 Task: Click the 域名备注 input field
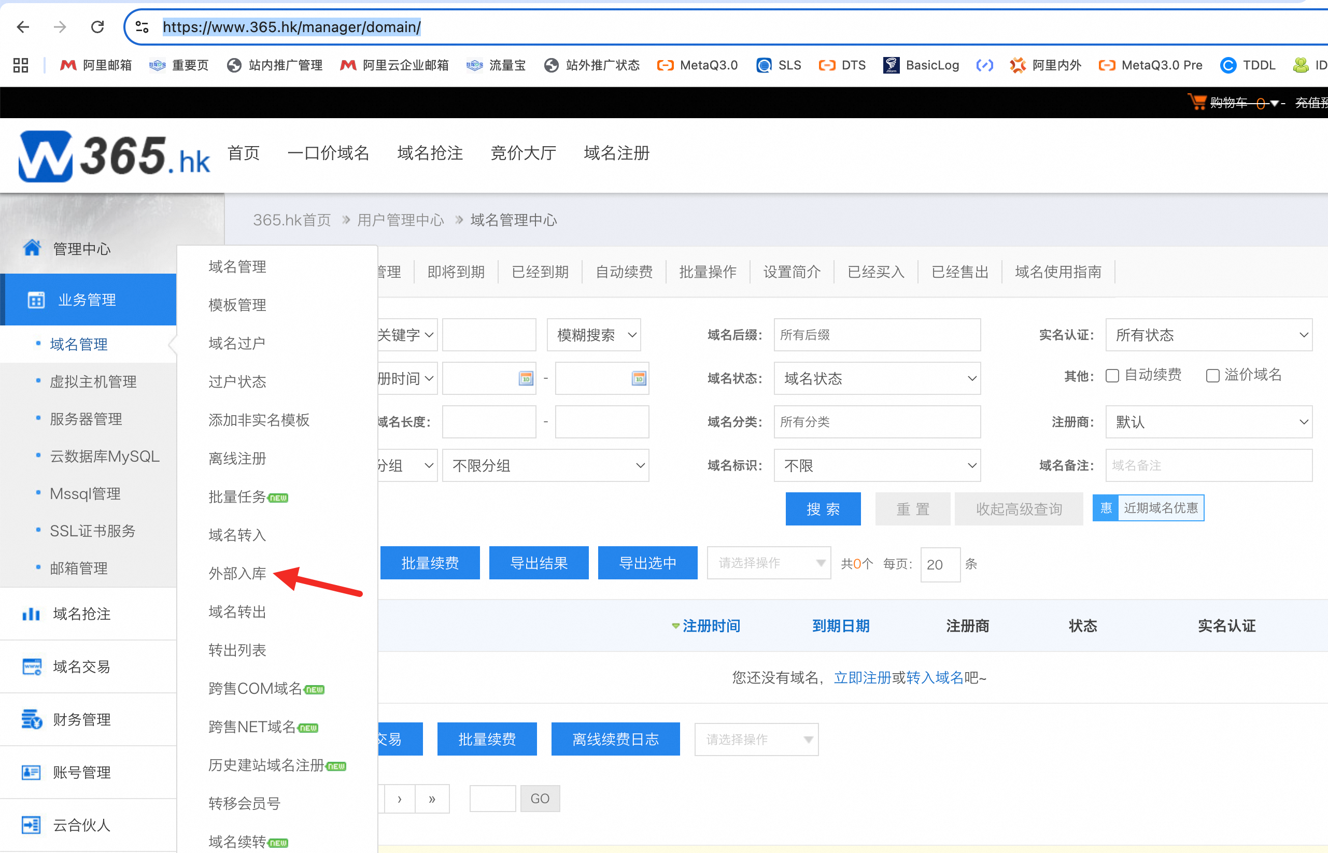[1208, 465]
